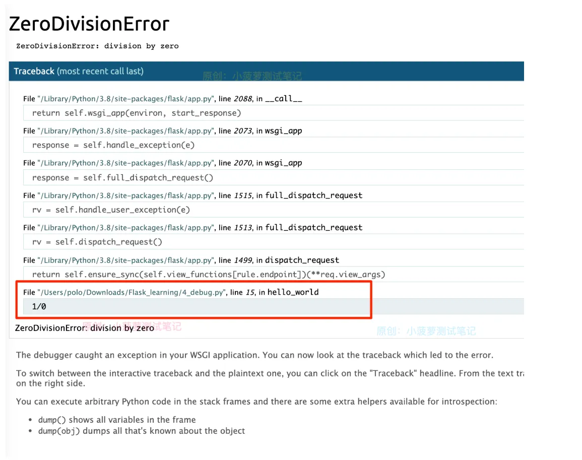Viewport: 582px width, 460px height.
Task: Open the line 2088 __call__ frame
Action: pyautogui.click(x=163, y=99)
